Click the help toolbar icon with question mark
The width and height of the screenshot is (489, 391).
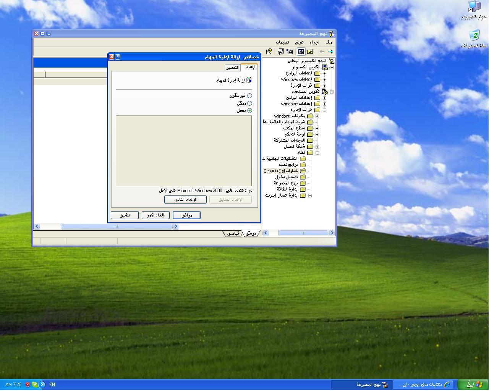click(269, 52)
